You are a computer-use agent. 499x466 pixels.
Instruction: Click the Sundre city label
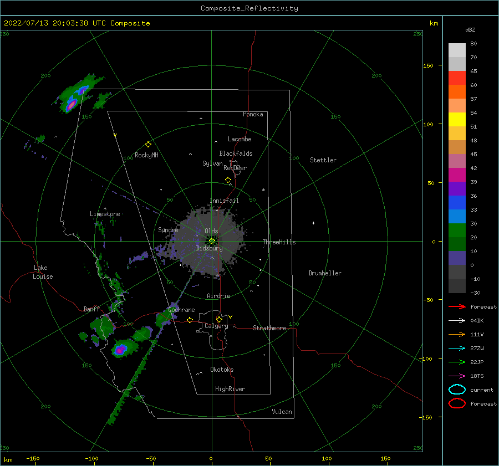tap(168, 229)
